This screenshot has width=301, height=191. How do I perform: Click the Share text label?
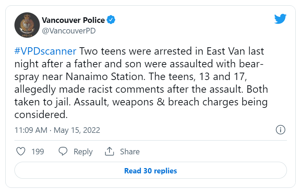point(130,152)
